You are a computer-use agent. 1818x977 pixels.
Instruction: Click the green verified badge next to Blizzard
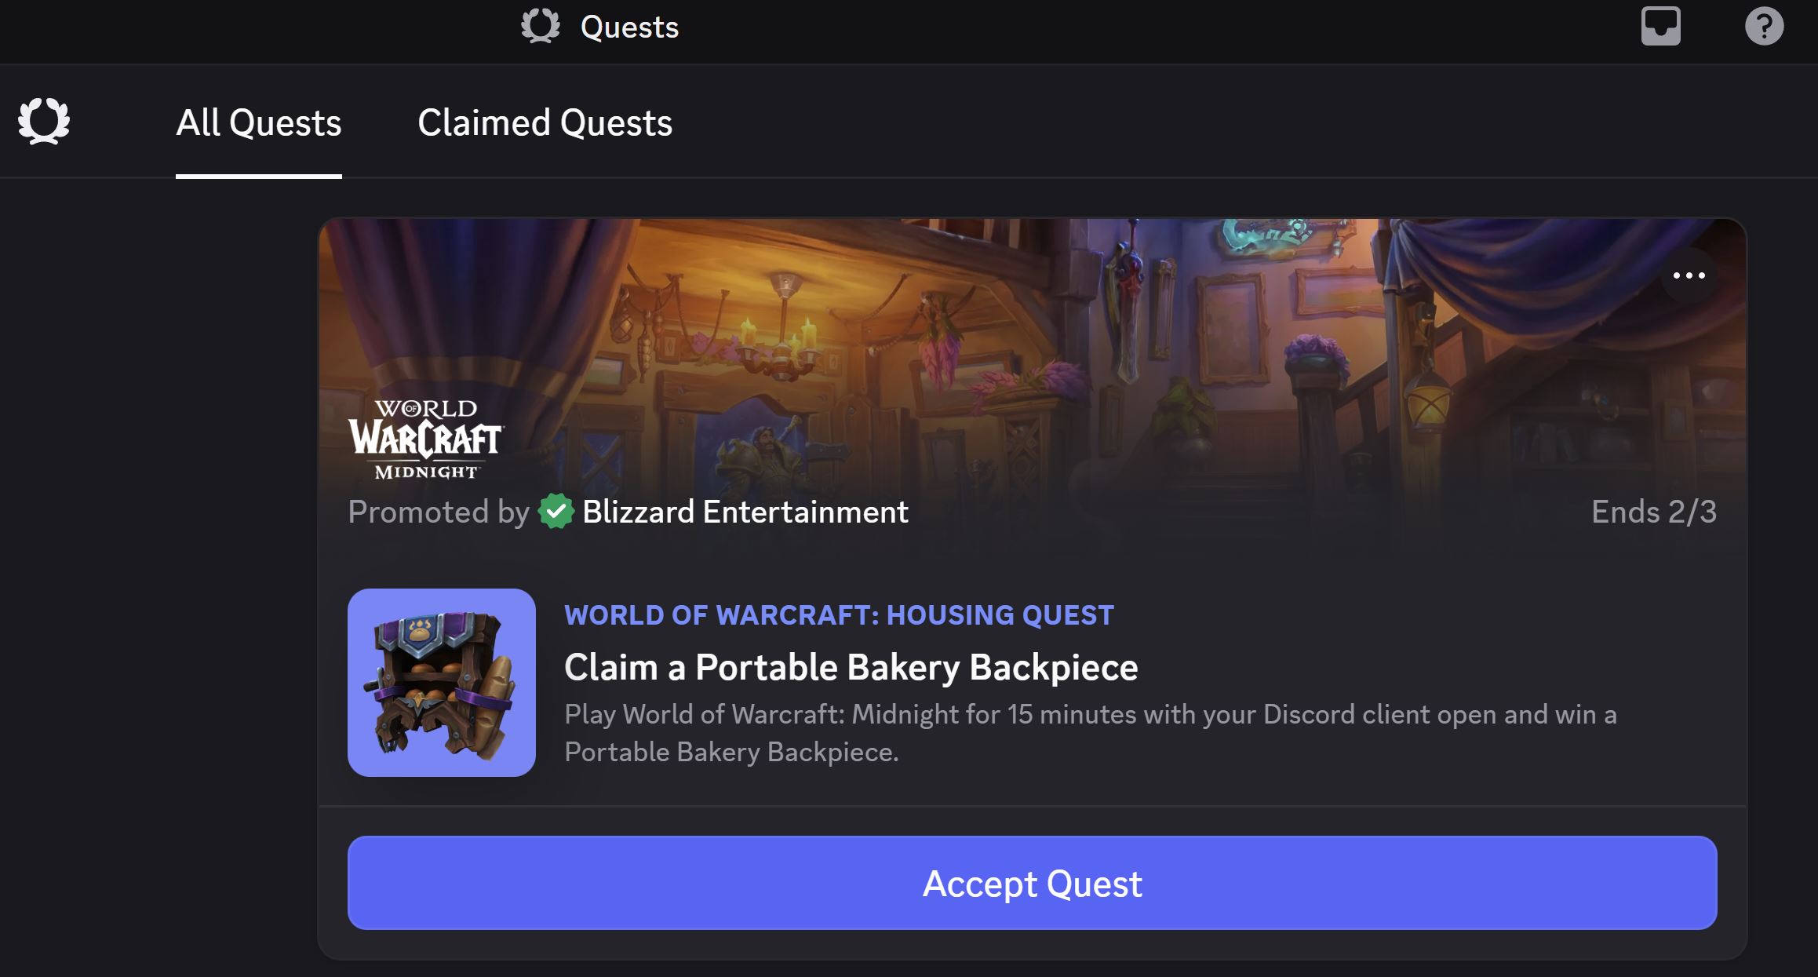[556, 512]
